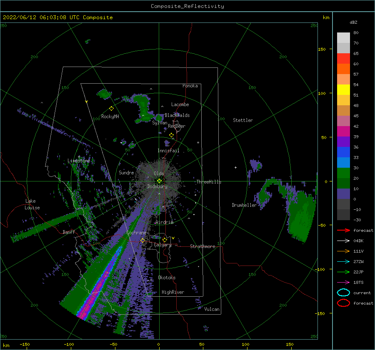Click the yellow 54 dBZ color swatch
375x350 pixels.
pyautogui.click(x=343, y=90)
